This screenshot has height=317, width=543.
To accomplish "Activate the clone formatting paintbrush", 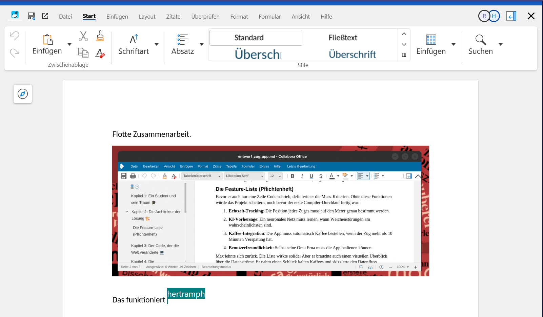I will coord(100,36).
